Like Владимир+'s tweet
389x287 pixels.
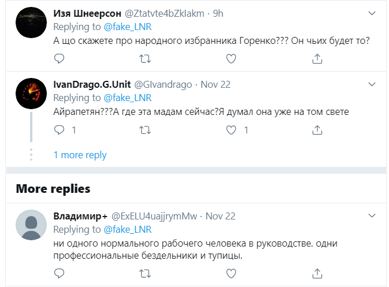click(x=231, y=273)
